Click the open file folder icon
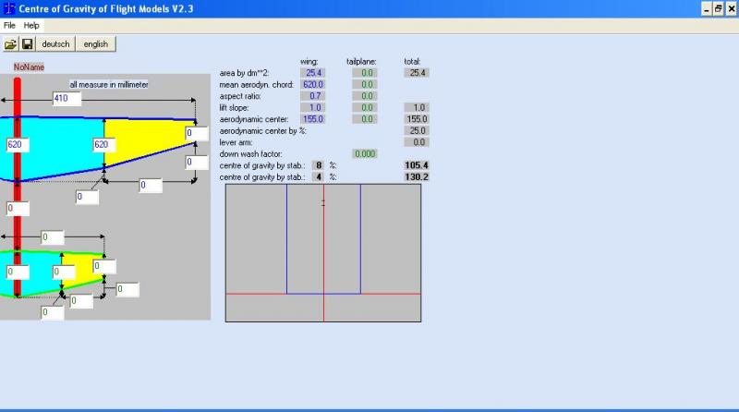The height and width of the screenshot is (412, 739). tap(11, 43)
